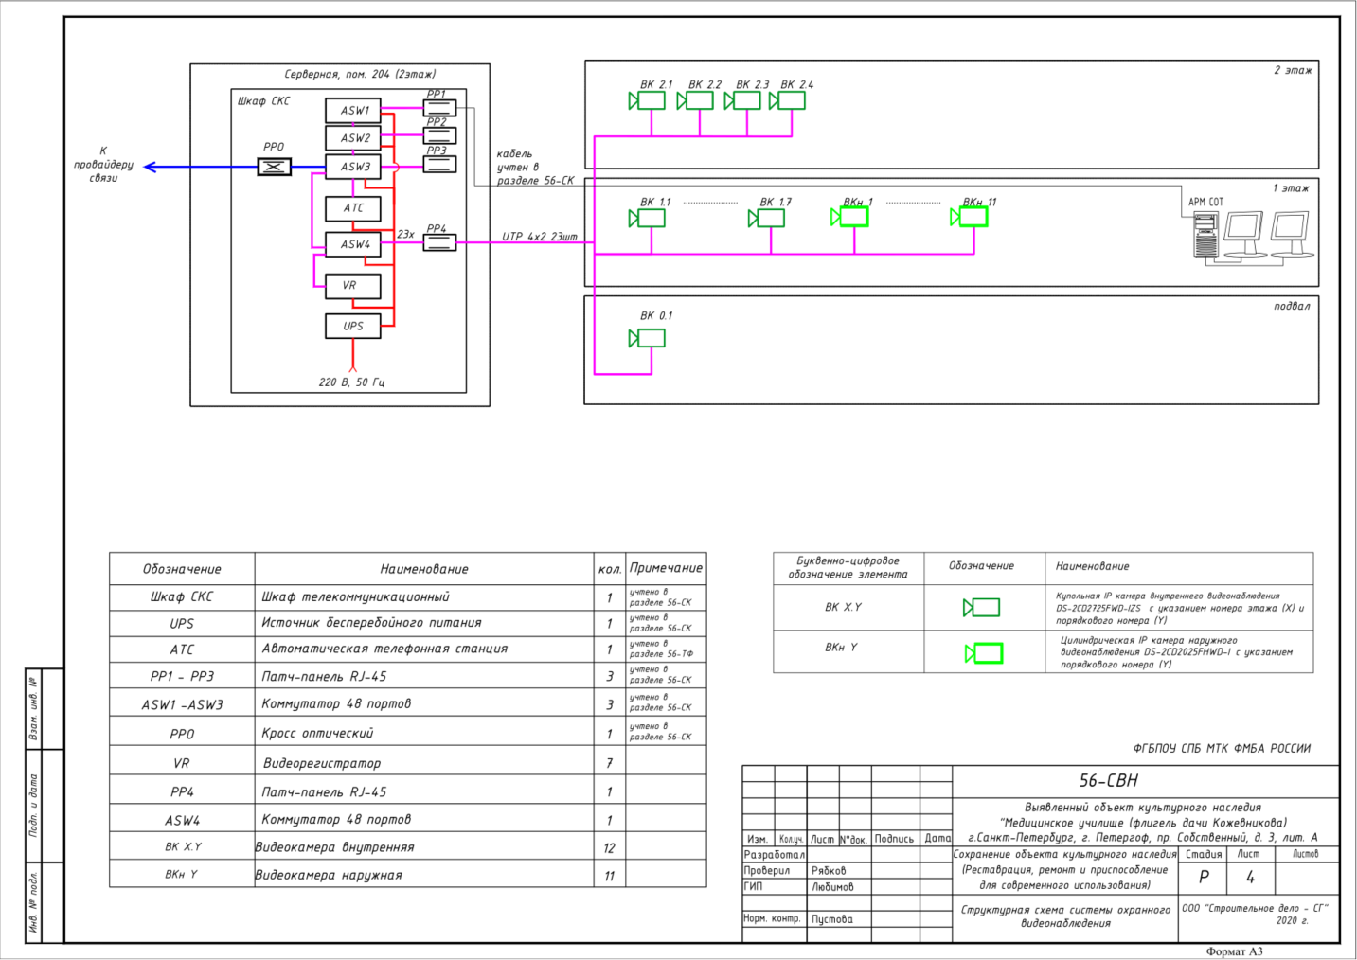
Task: Select basement camera BK 0.1 icon
Action: click(x=647, y=338)
